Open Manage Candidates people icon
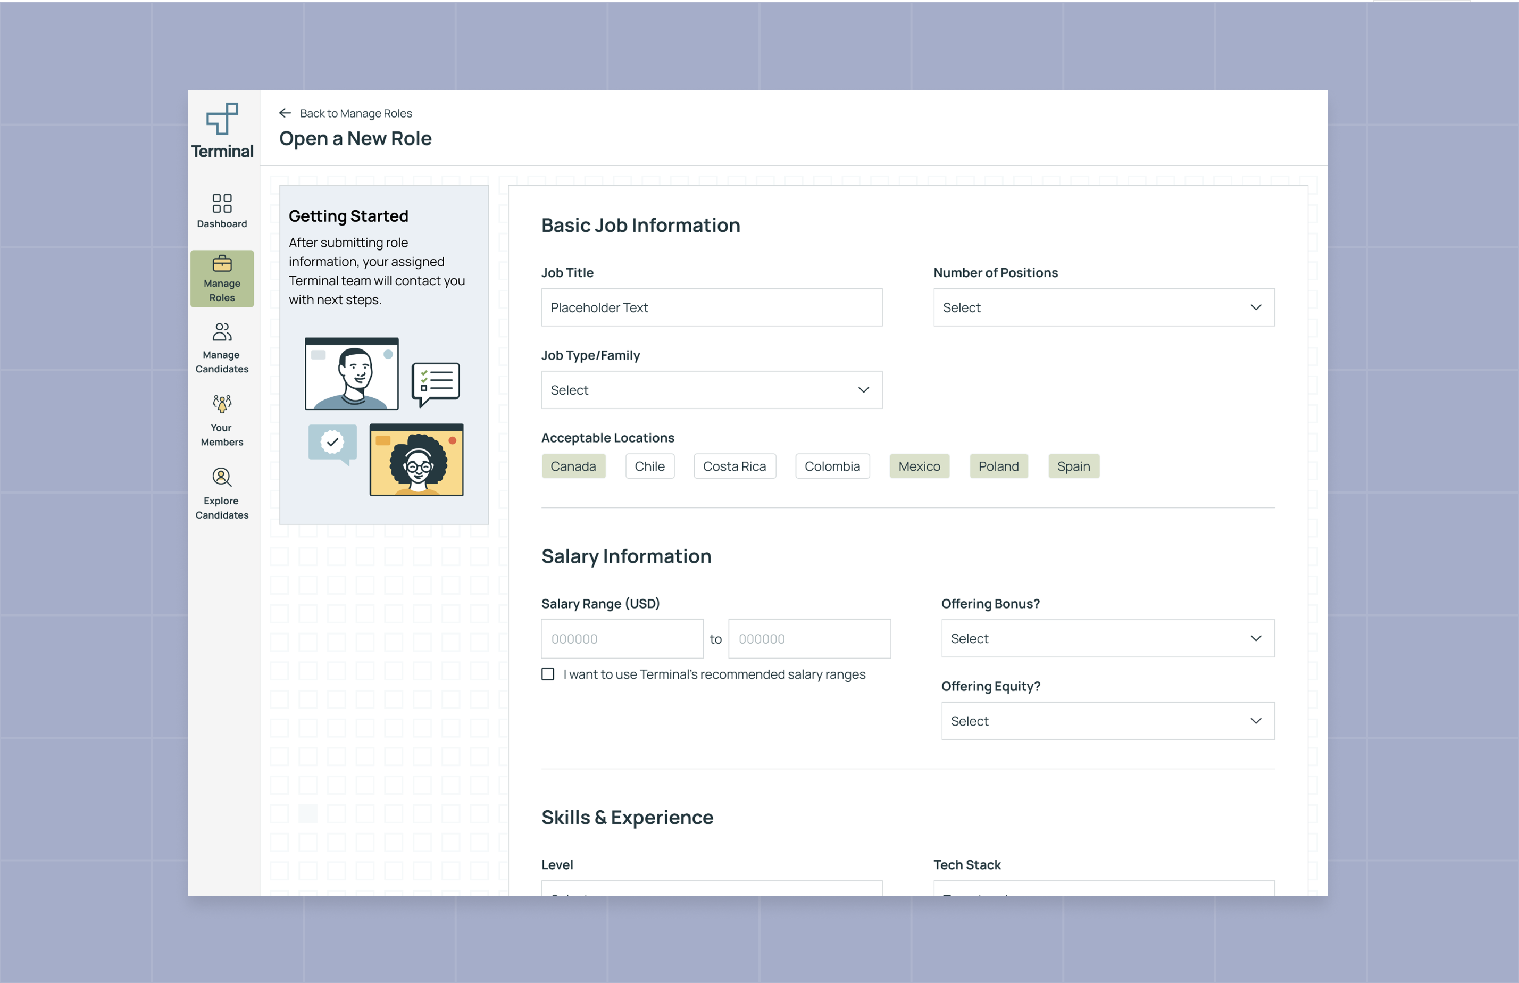Viewport: 1519px width, 983px height. coord(221,332)
